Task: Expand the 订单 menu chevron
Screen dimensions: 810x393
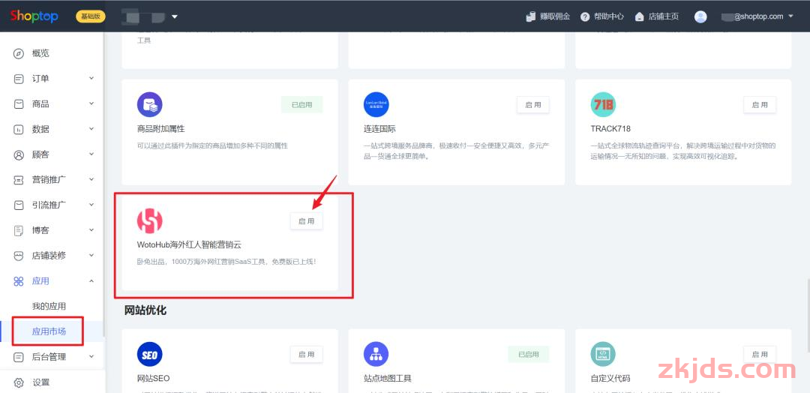Action: pyautogui.click(x=91, y=79)
